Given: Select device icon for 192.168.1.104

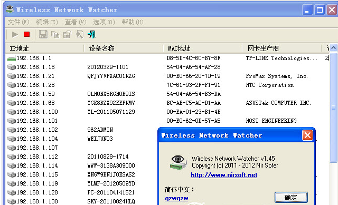Looking at the screenshot, I should pos(12,139).
